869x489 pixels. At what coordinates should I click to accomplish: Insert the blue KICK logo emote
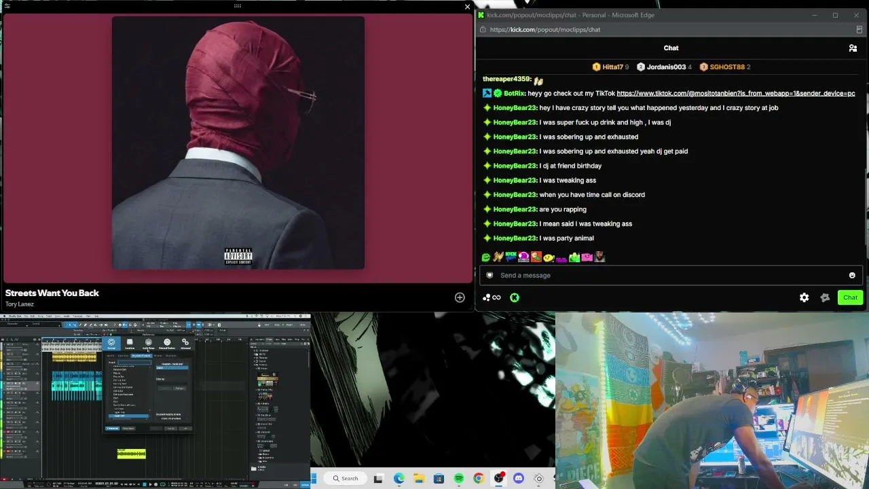tap(511, 257)
